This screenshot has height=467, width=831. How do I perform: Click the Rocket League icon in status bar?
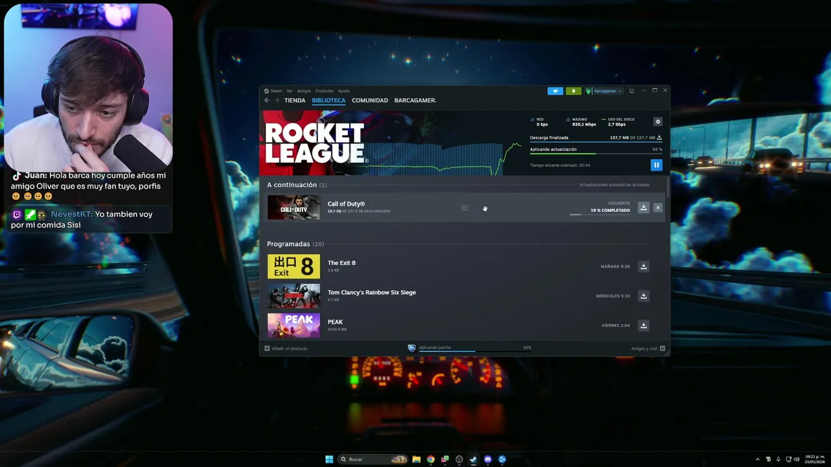(x=412, y=348)
